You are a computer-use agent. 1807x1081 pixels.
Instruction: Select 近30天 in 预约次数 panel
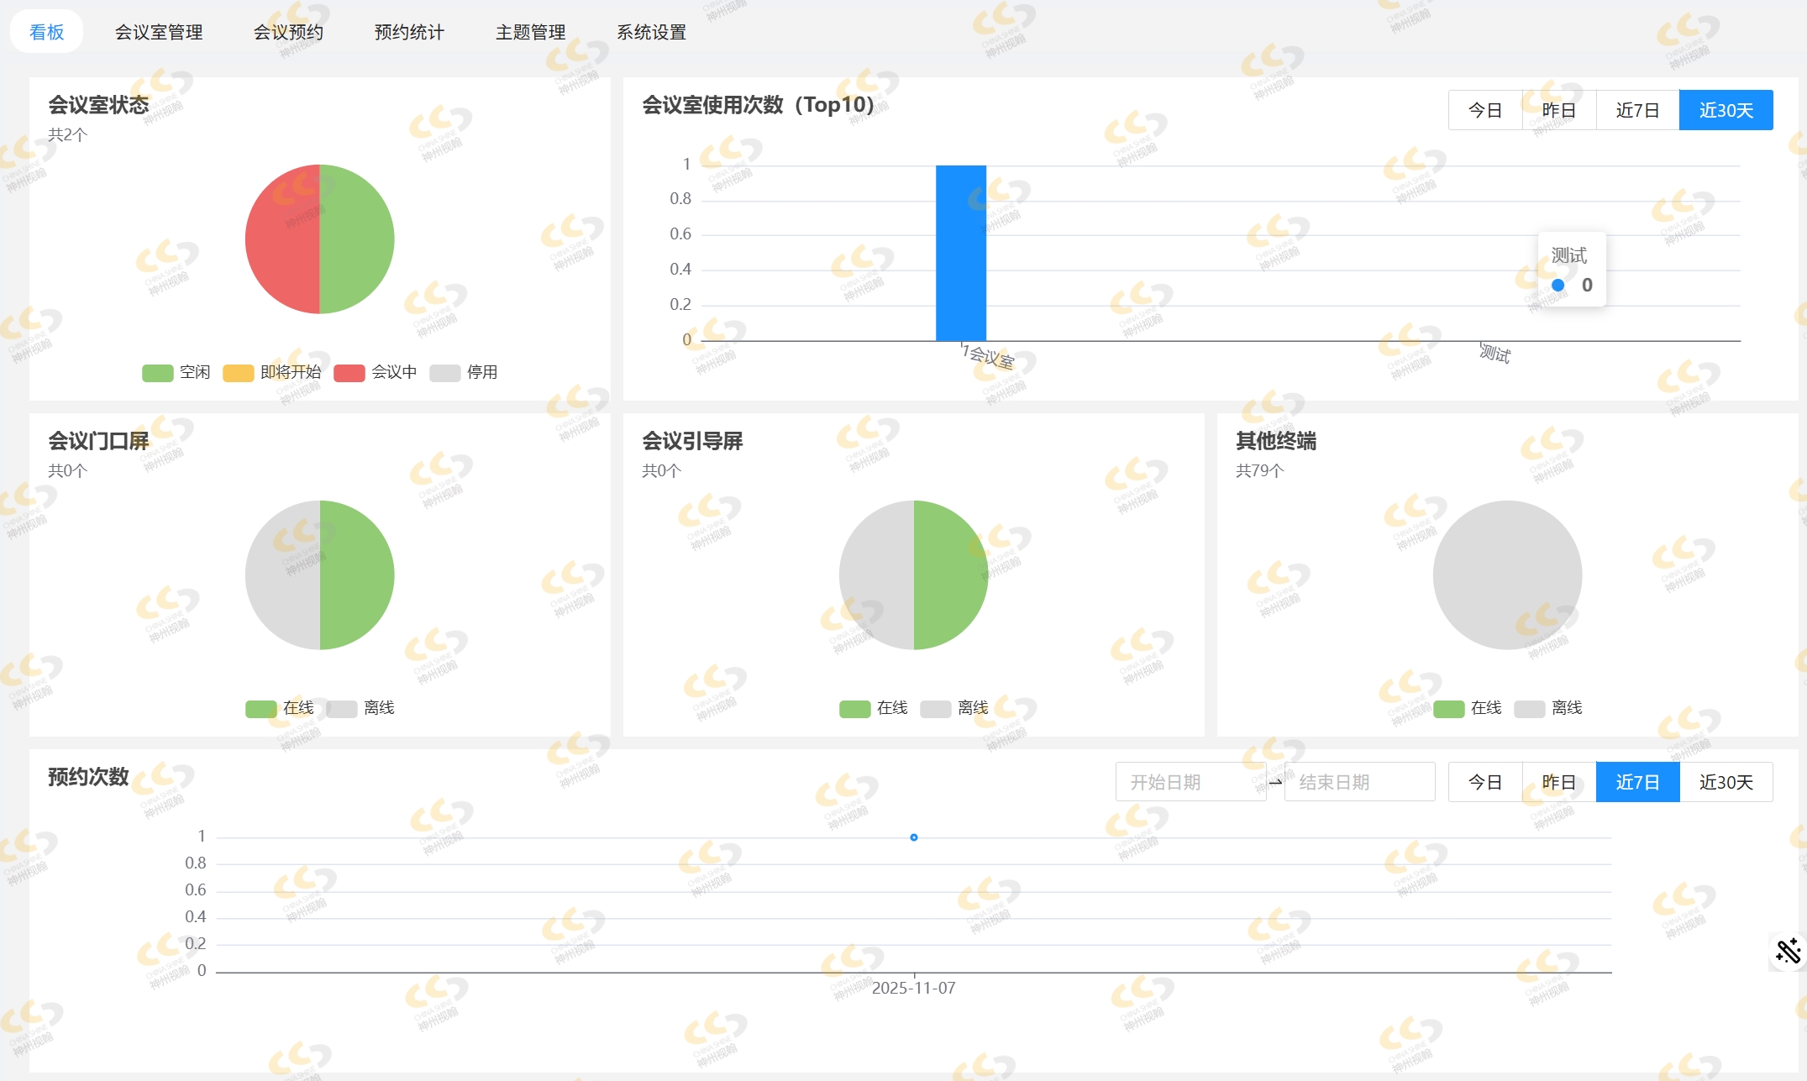click(1726, 782)
